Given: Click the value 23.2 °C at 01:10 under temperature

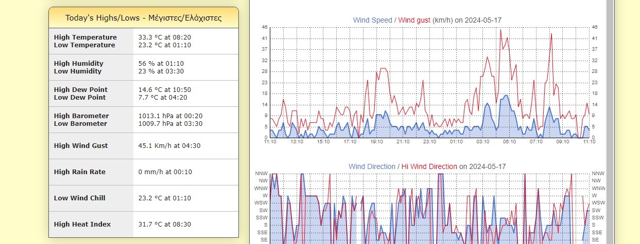Looking at the screenshot, I should click(165, 45).
